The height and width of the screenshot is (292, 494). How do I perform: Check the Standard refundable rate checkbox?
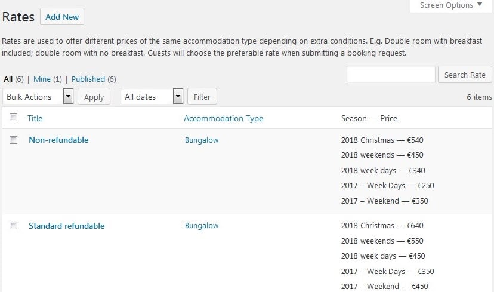[x=14, y=226]
